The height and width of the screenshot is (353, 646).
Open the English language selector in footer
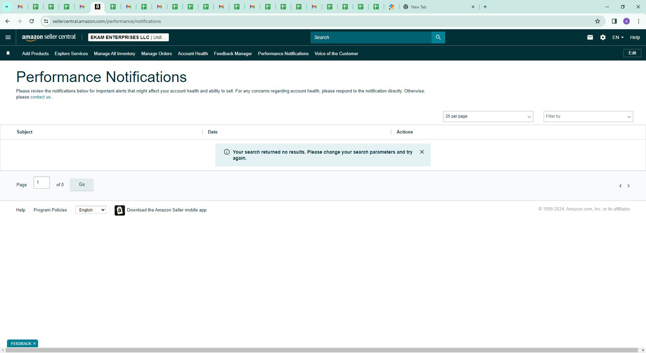[91, 210]
